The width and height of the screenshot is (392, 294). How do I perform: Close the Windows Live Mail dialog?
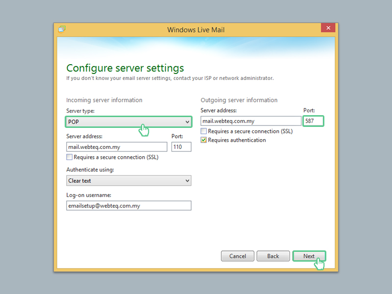pos(328,28)
